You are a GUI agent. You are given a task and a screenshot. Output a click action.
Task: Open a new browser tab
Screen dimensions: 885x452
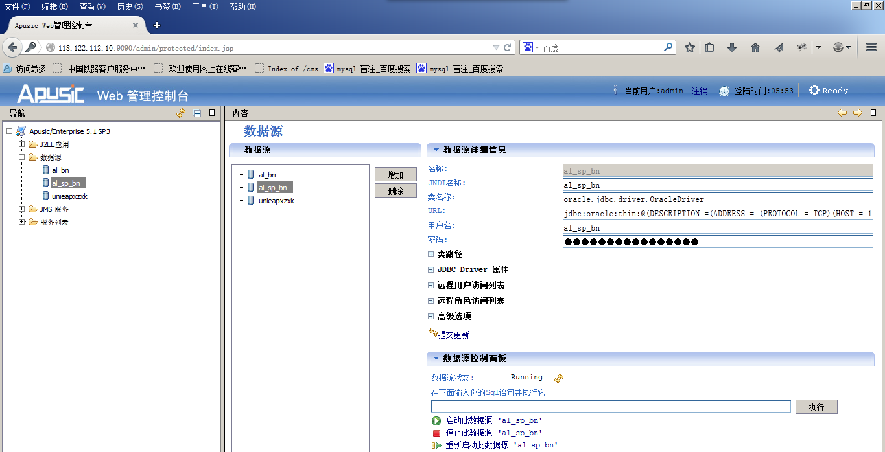click(x=157, y=25)
